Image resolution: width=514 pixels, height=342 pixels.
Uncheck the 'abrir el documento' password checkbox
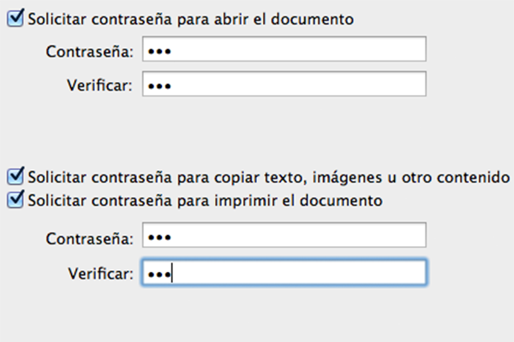click(15, 18)
